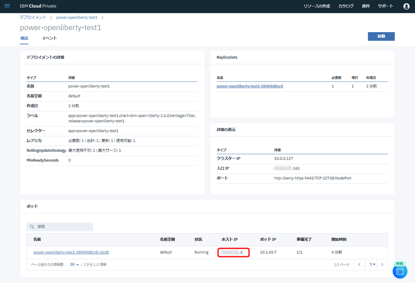
Task: Click the ホスト IP column header
Action: tap(229, 239)
